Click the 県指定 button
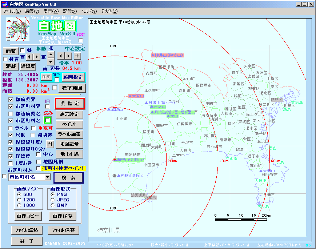The height and width of the screenshot is (249, 316). point(70,104)
